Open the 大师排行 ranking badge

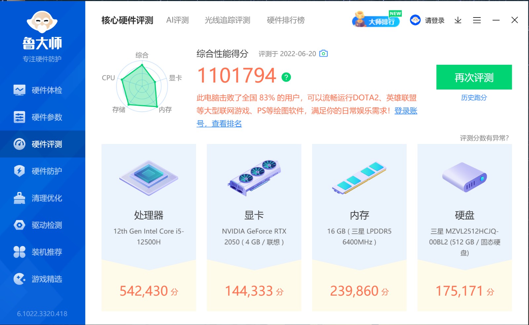coord(377,19)
